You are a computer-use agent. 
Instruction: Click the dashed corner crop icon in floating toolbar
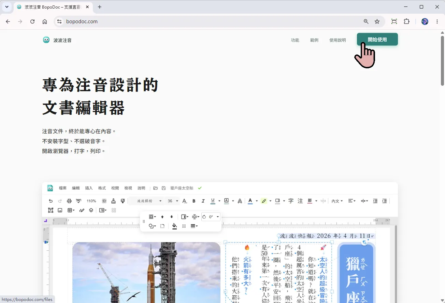coord(162,226)
